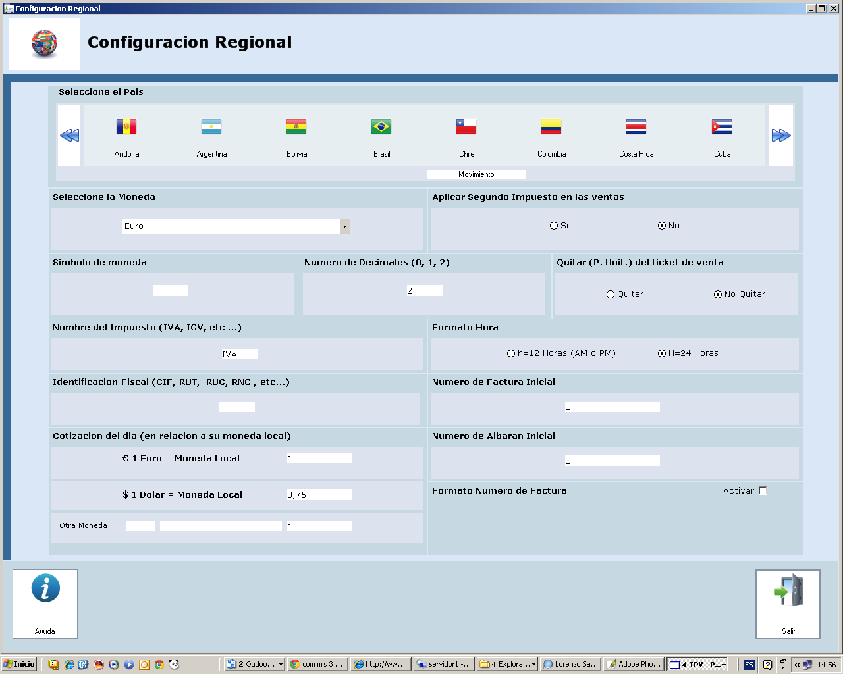The height and width of the screenshot is (674, 843).
Task: Pick the Brasil flag icon
Action: point(381,126)
